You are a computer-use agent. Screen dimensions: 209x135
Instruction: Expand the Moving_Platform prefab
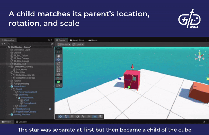point(9,114)
